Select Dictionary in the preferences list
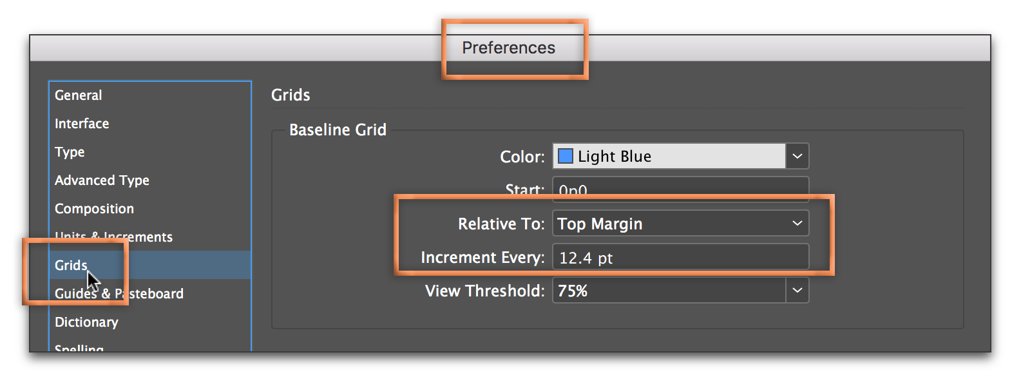Viewport: 1021px width, 386px height. (86, 322)
